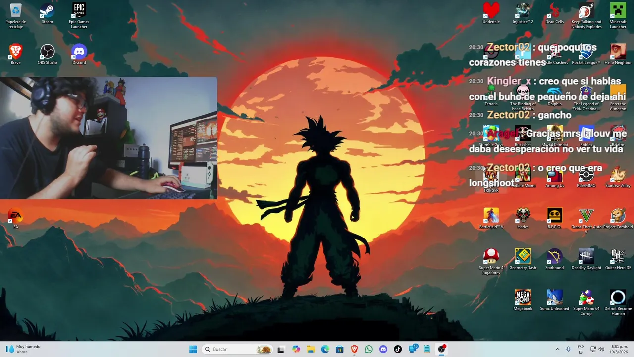Viewport: 634px width, 357px height.
Task: Select the Stardew Valley chicken icon
Action: coord(618,178)
